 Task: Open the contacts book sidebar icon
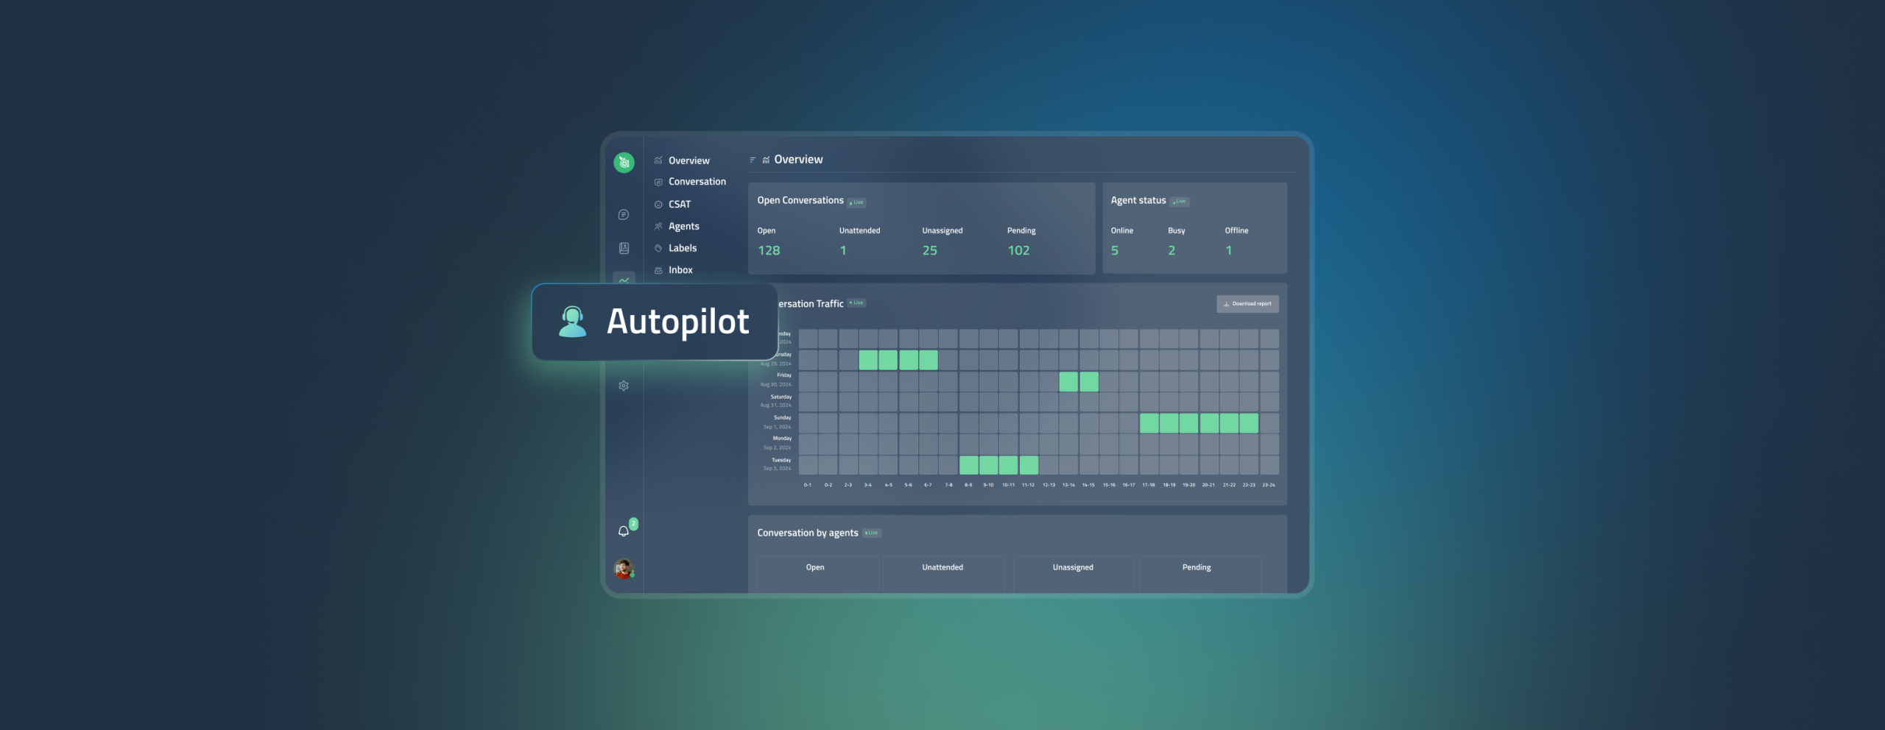pyautogui.click(x=624, y=248)
